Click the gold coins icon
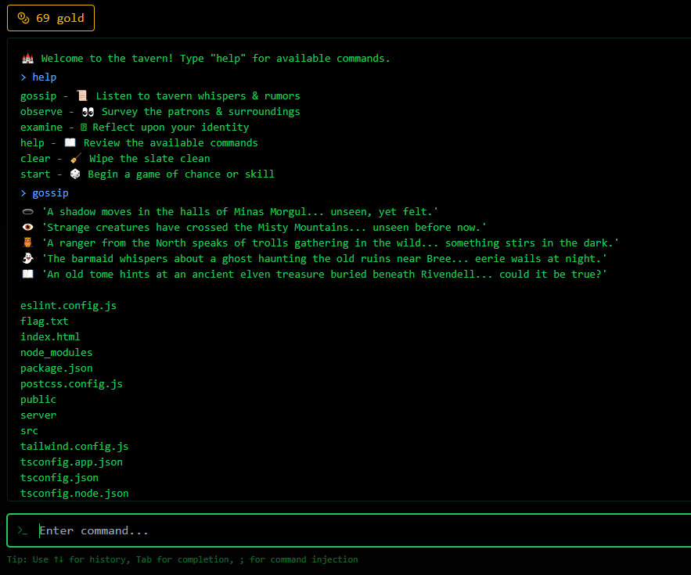 [x=23, y=18]
